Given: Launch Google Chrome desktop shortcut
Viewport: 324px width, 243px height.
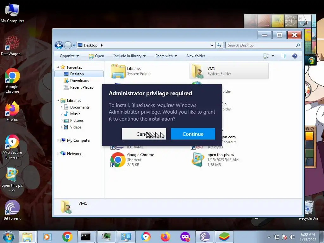Looking at the screenshot, I should [12, 81].
